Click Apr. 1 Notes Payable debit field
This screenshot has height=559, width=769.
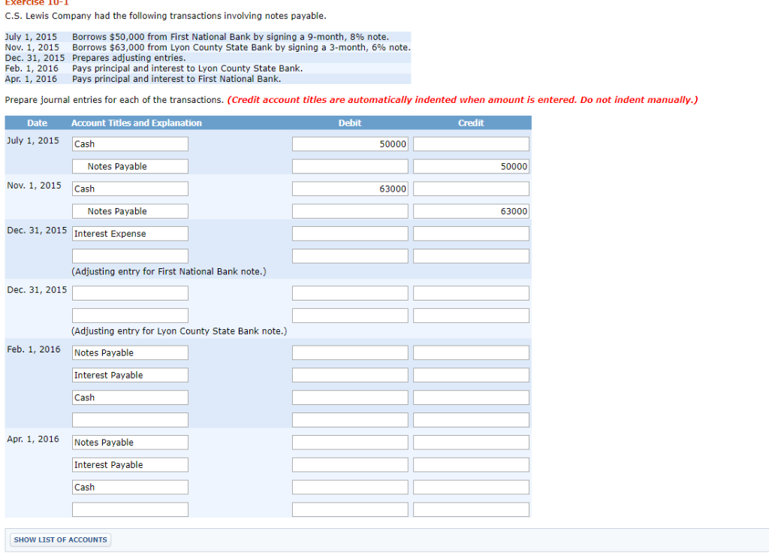(x=350, y=443)
